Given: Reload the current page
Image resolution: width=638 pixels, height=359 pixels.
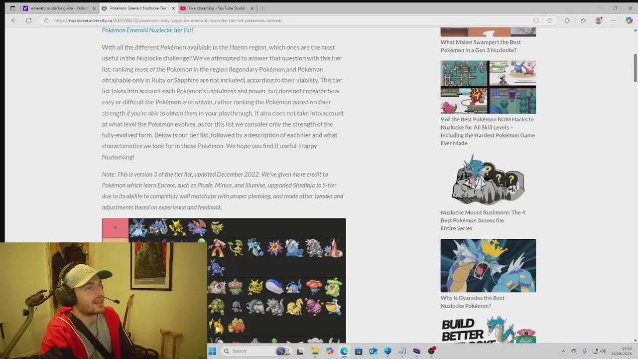Looking at the screenshot, I should click(x=28, y=20).
